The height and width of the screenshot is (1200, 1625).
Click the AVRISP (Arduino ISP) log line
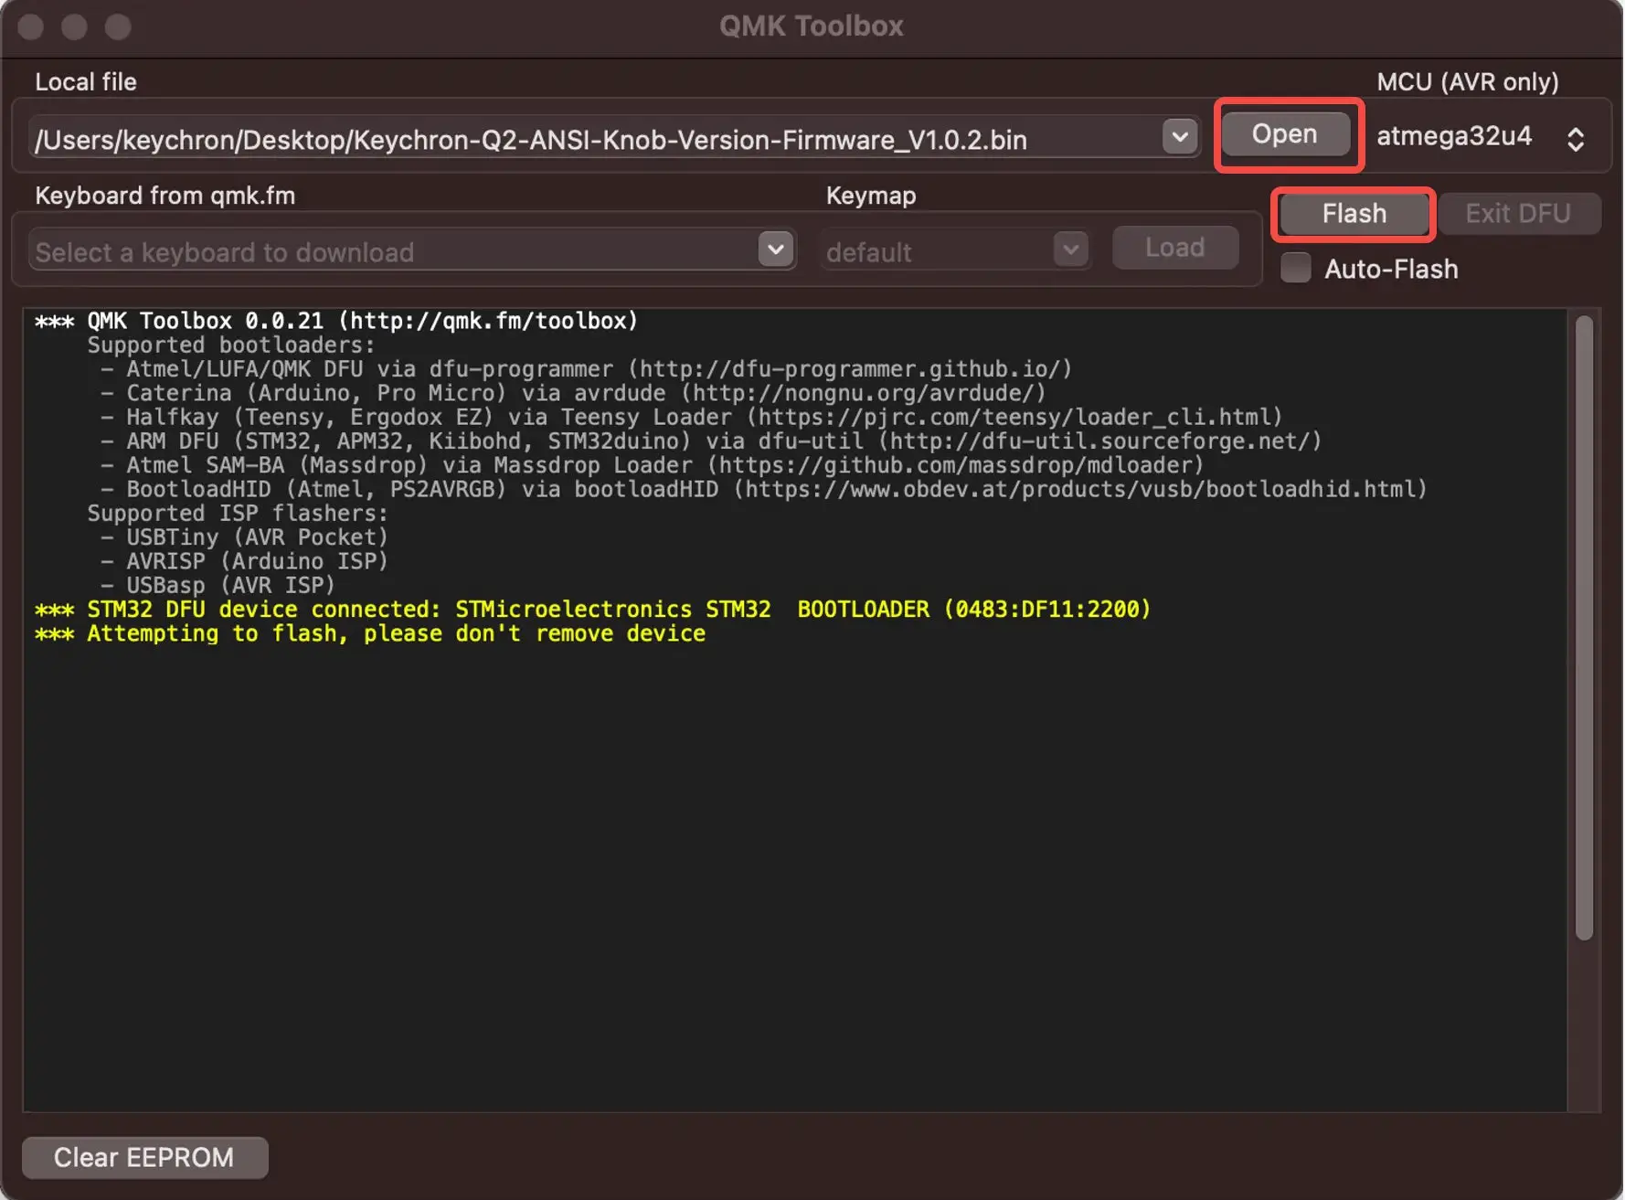tap(244, 561)
